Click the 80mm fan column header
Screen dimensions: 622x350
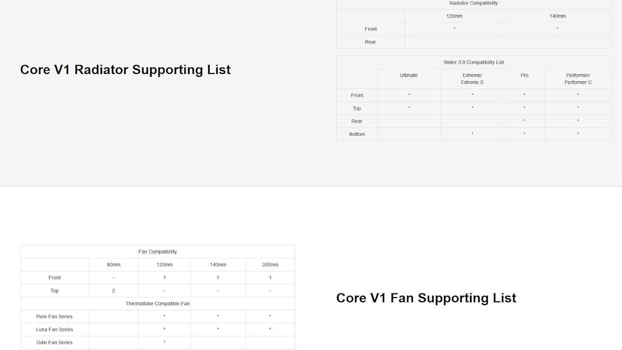tap(114, 265)
